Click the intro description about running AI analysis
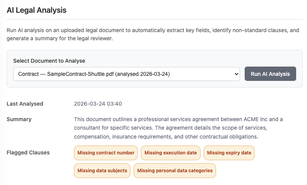307x185 pixels. pos(153,34)
